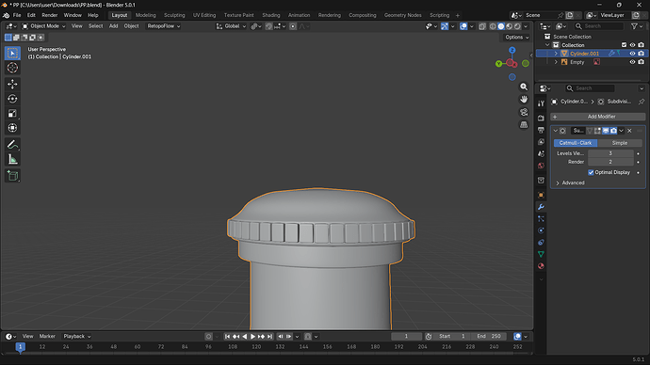Open the Object Constraints properties tab
This screenshot has width=650, height=365.
[541, 243]
